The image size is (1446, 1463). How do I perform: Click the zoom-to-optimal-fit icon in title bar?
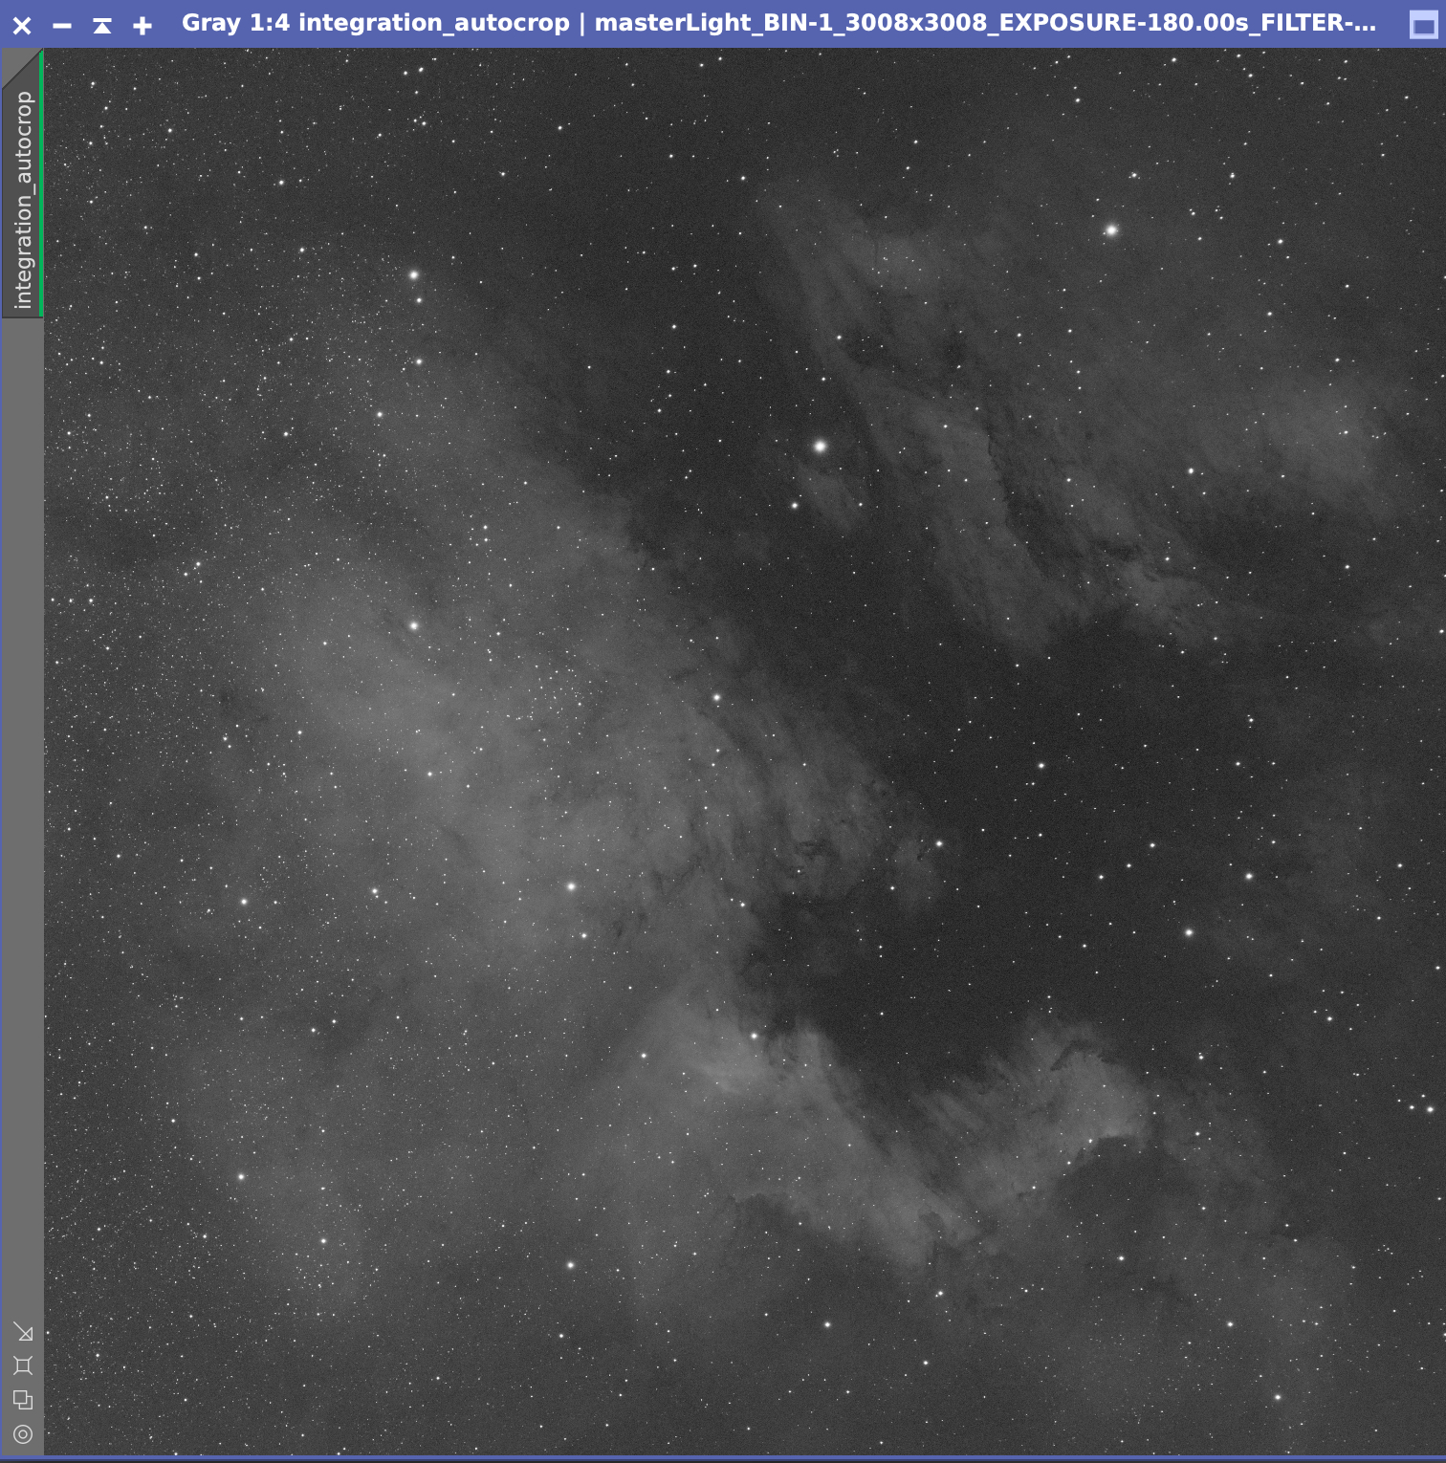(101, 25)
